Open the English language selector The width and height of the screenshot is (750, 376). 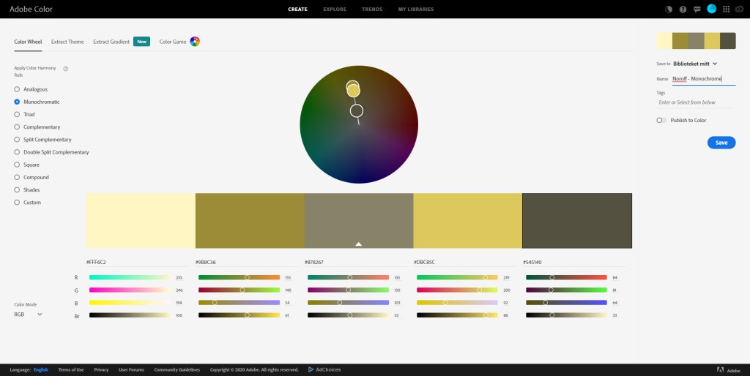(40, 369)
